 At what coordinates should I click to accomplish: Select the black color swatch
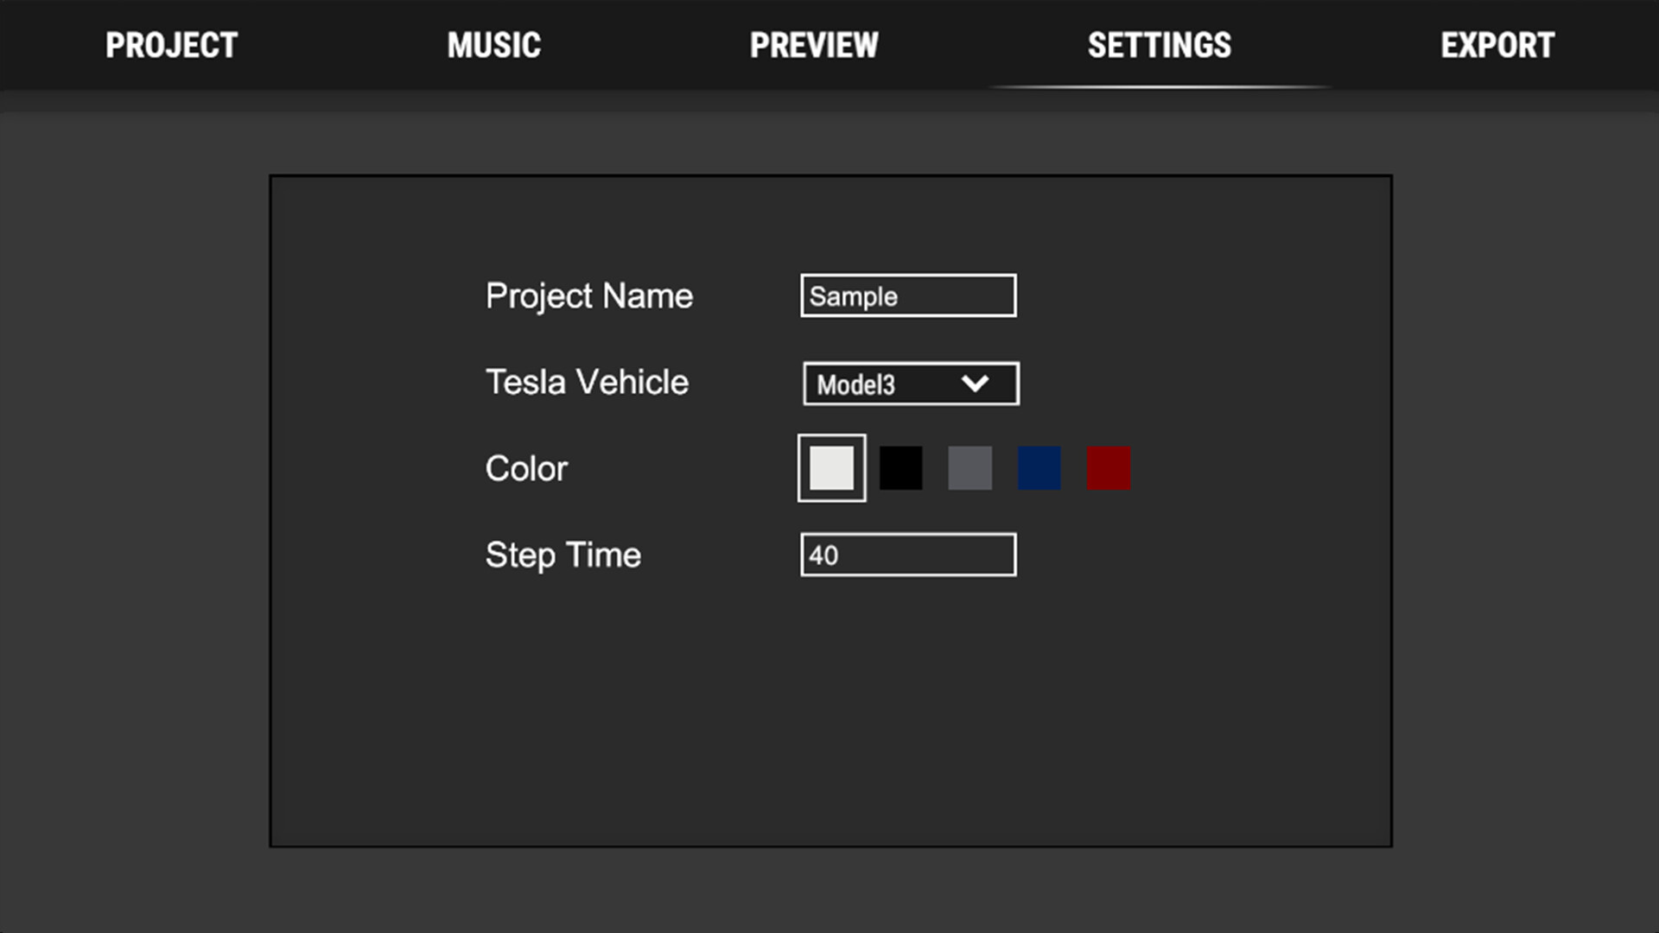click(x=900, y=468)
